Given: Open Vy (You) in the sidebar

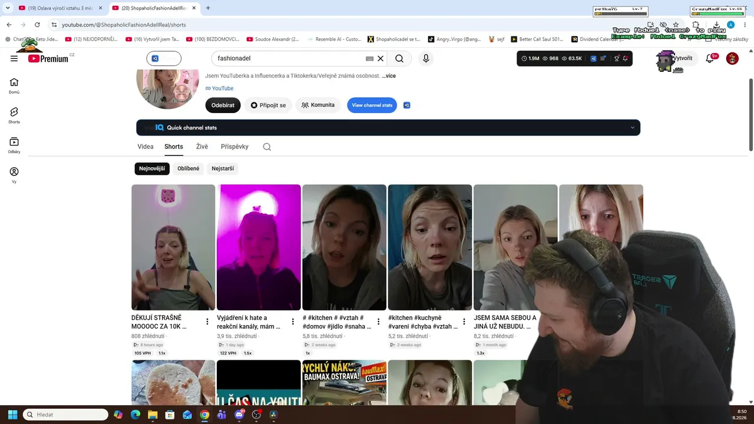Looking at the screenshot, I should click(x=14, y=175).
